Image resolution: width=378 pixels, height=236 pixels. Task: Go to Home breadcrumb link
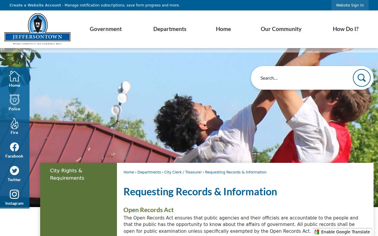[129, 172]
